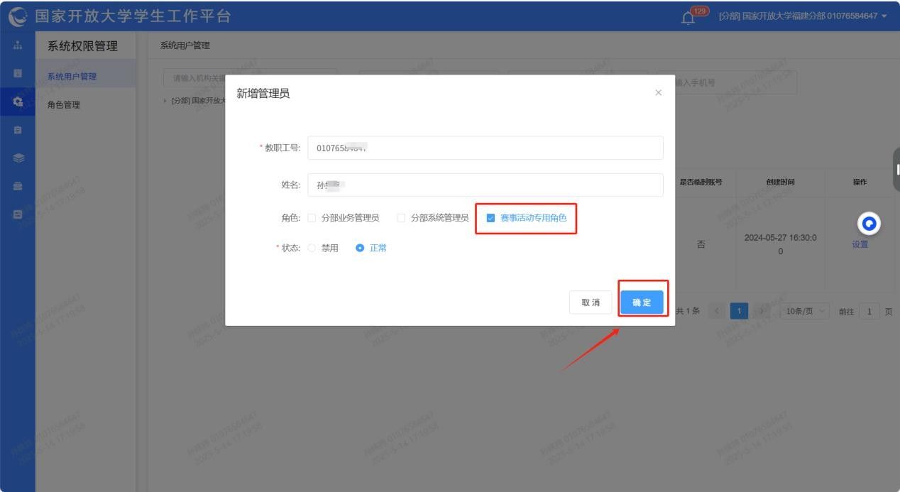Click the platform logo in header
The height and width of the screenshot is (492, 900).
tap(18, 16)
